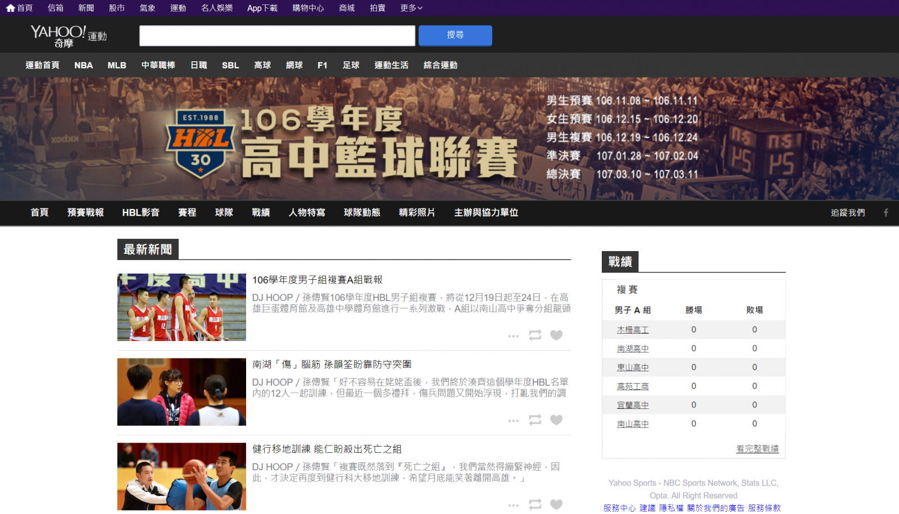899x514 pixels.
Task: Select F1 in sports nav
Action: 323,65
